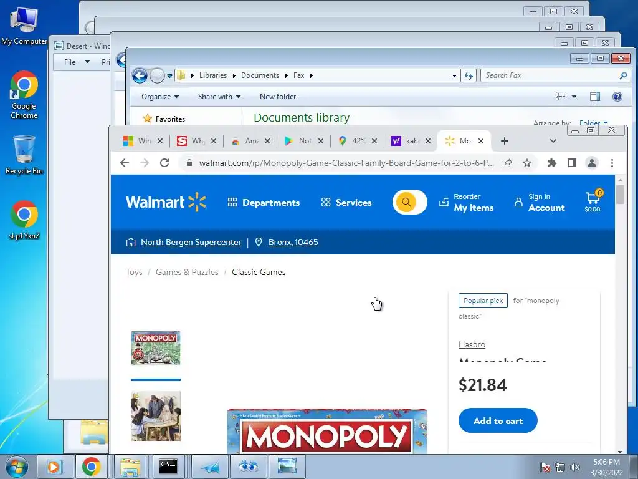Open the Chrome tab search chevron
The height and width of the screenshot is (479, 638).
coord(553,141)
